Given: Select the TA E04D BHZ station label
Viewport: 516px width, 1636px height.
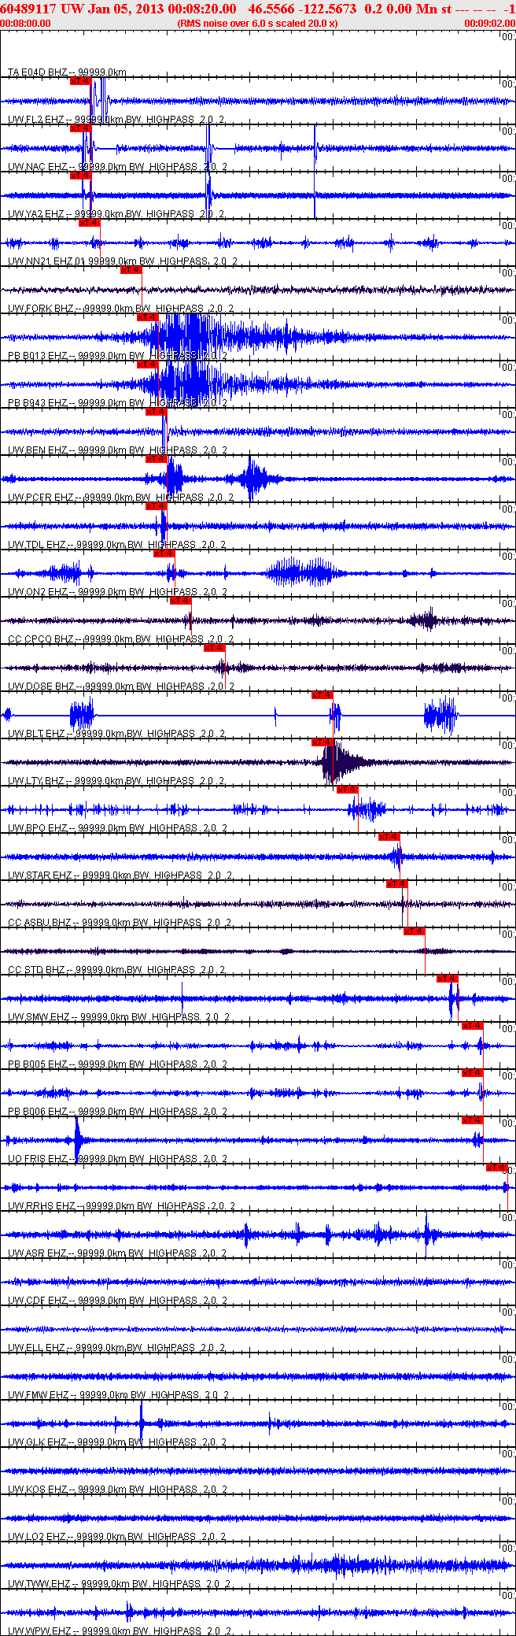Looking at the screenshot, I should point(38,72).
